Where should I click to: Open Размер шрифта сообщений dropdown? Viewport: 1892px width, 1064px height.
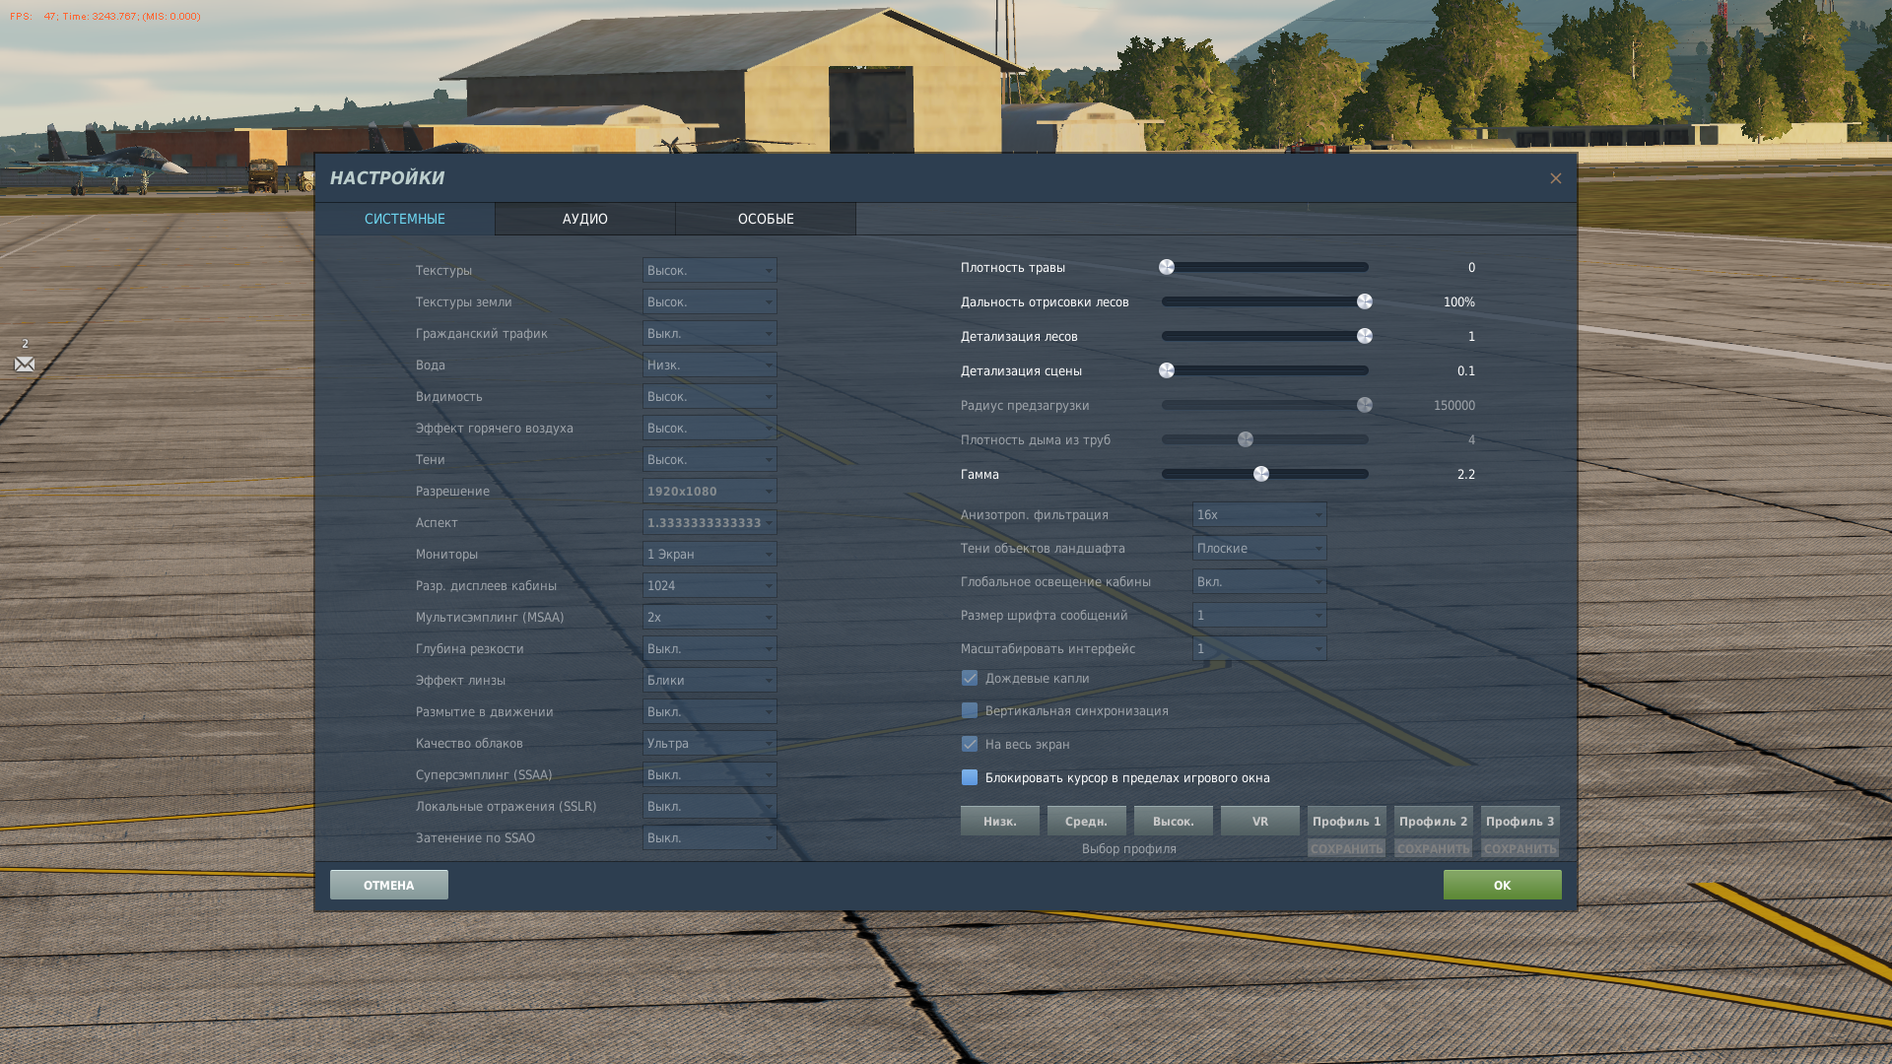1259,615
